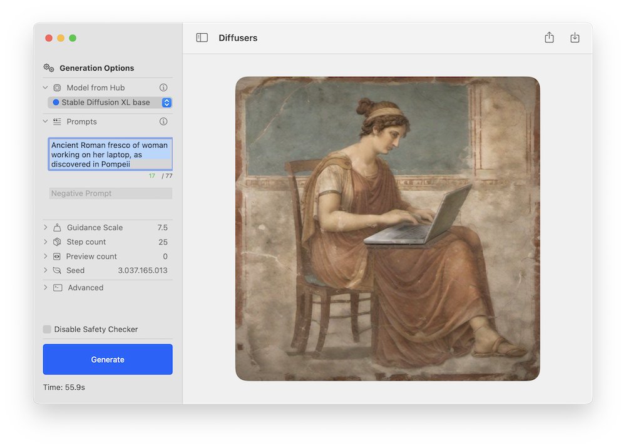Click the Diffusers window title
626x448 pixels.
(238, 38)
